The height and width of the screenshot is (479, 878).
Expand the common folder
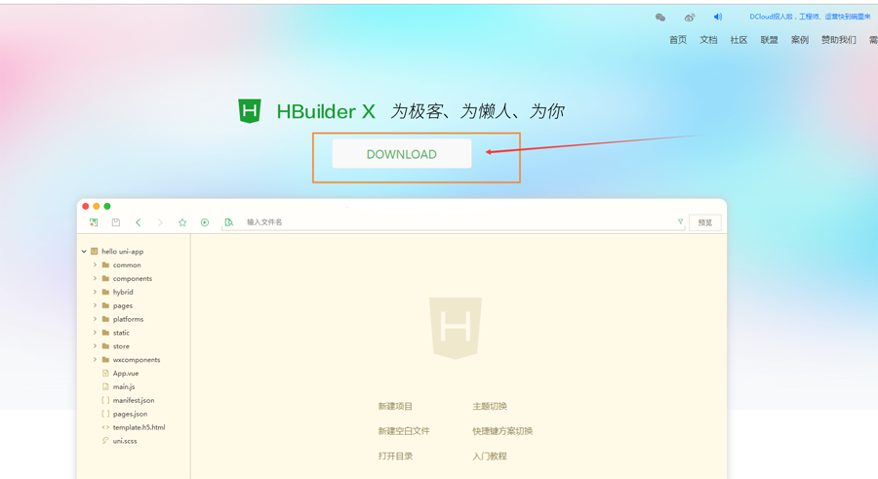[x=95, y=265]
